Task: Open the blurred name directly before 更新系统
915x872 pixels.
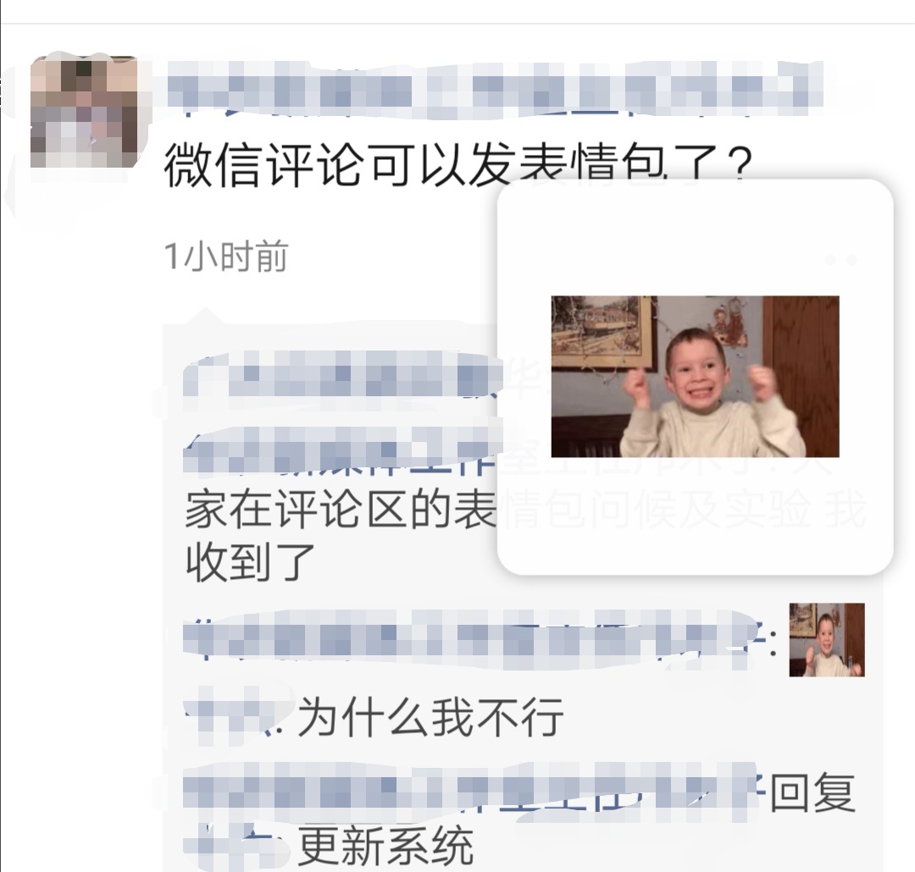Action: (x=236, y=845)
